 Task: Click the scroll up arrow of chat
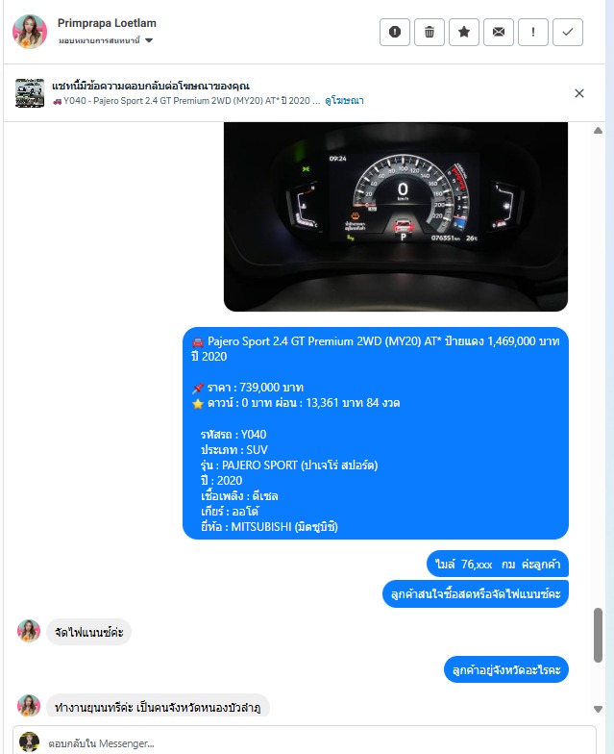tap(598, 131)
